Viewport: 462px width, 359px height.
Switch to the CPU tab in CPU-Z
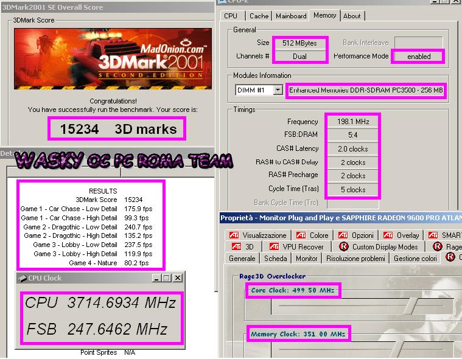tap(231, 16)
